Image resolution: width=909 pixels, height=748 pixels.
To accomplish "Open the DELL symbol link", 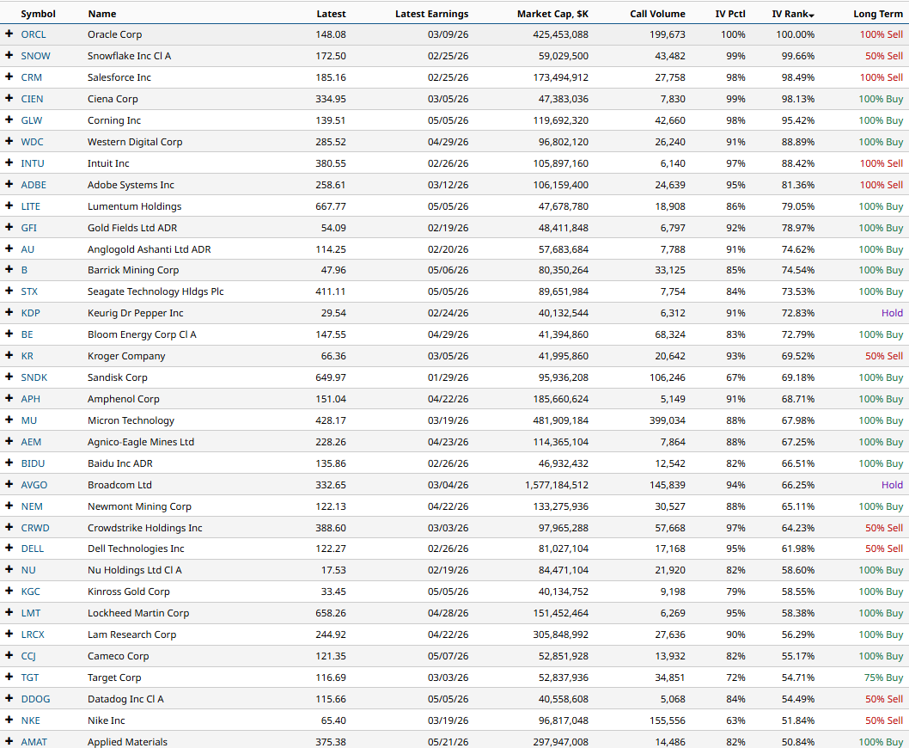I will tap(33, 549).
